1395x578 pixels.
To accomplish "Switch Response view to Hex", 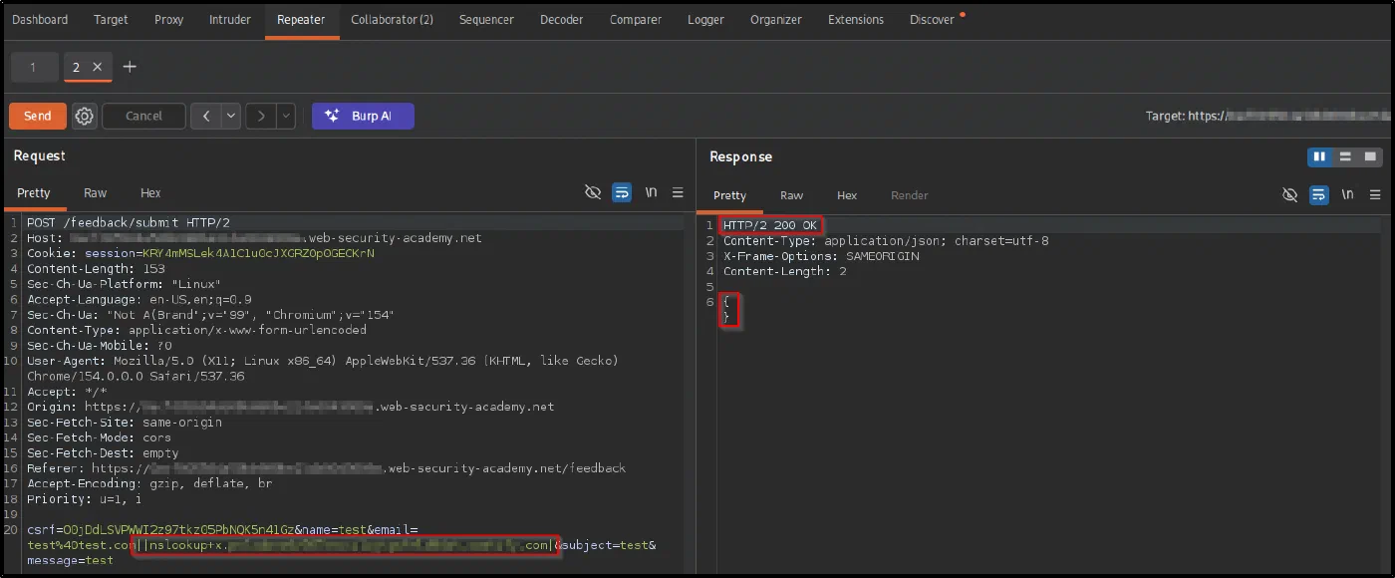I will pyautogui.click(x=847, y=195).
